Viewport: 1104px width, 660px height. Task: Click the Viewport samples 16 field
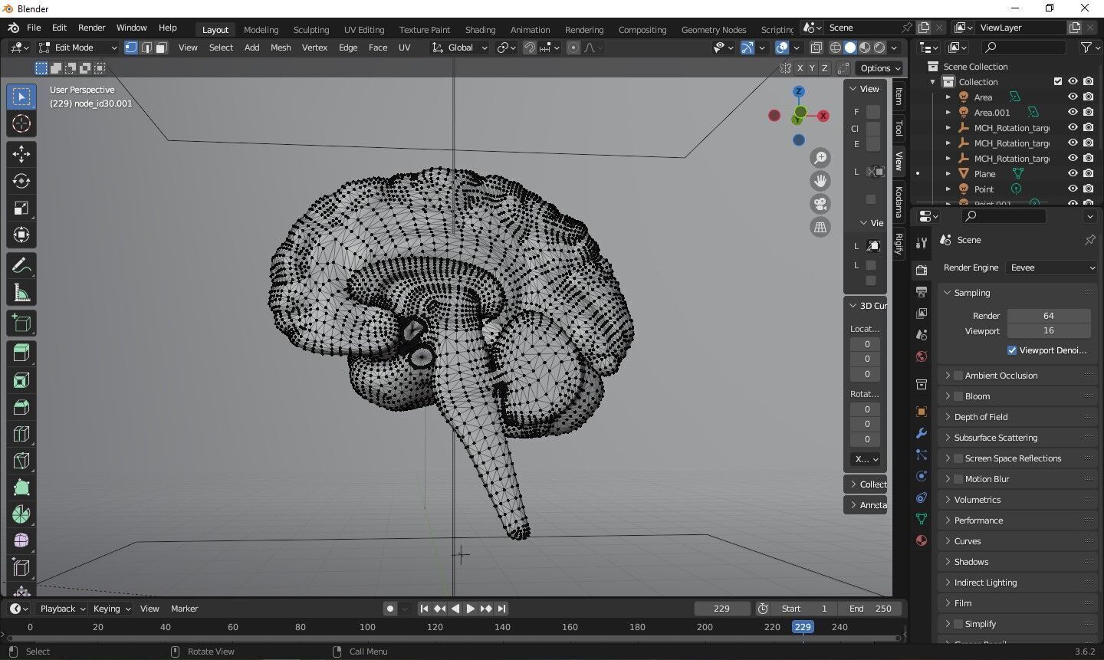(1048, 331)
